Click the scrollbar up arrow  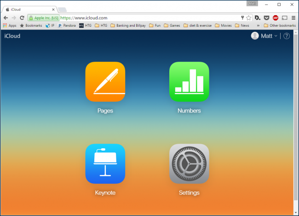click(296, 32)
